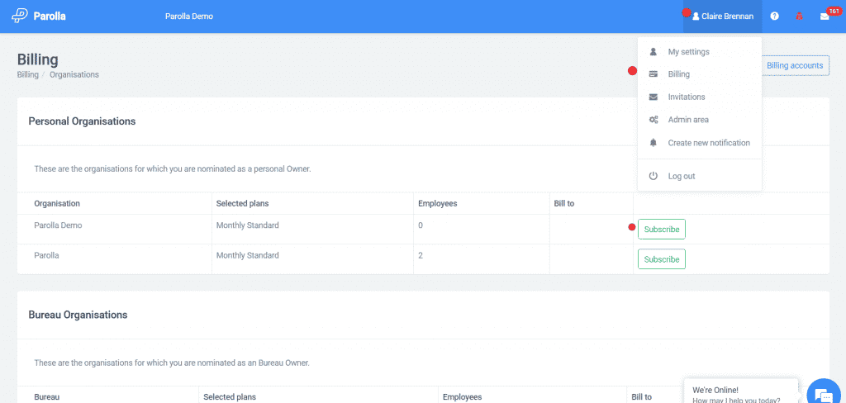Click Bureau Organisations heading

[78, 315]
